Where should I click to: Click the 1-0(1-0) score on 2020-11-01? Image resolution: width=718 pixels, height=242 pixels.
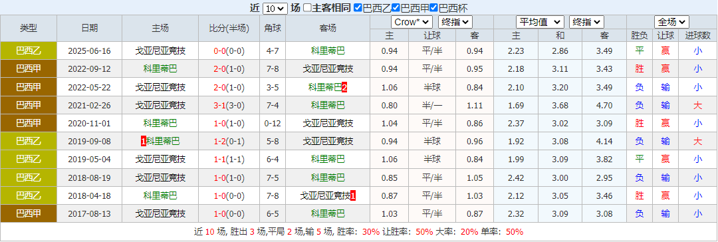(x=229, y=123)
